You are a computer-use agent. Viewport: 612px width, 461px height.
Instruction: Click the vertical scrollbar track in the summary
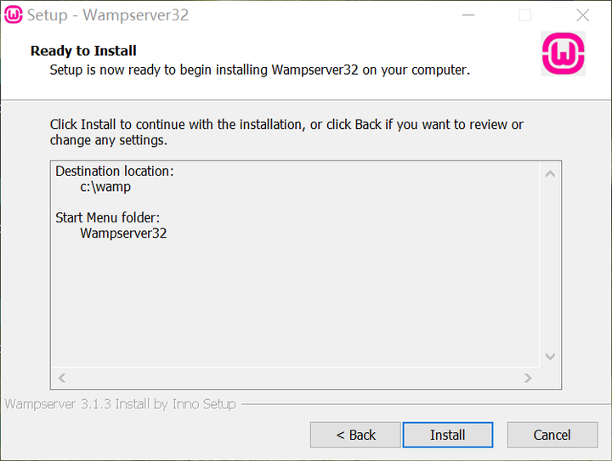(x=550, y=265)
